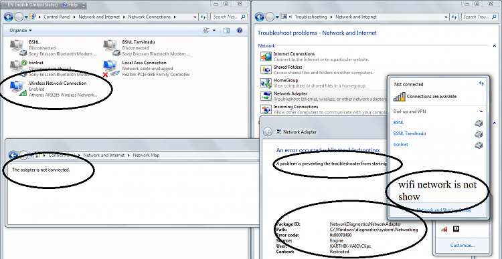The height and width of the screenshot is (259, 502).
Task: Refresh the network list in the flyout
Action: coord(481,83)
